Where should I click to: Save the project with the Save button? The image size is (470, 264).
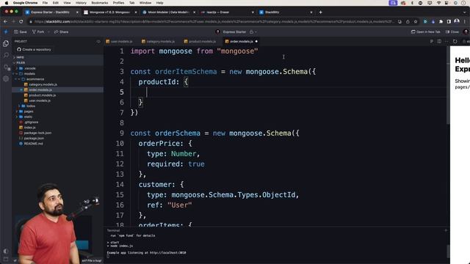coord(21,32)
